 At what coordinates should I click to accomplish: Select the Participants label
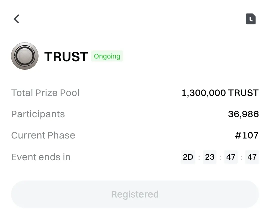pos(38,114)
